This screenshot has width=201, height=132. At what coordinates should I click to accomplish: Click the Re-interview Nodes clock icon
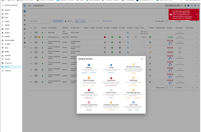[133, 64]
